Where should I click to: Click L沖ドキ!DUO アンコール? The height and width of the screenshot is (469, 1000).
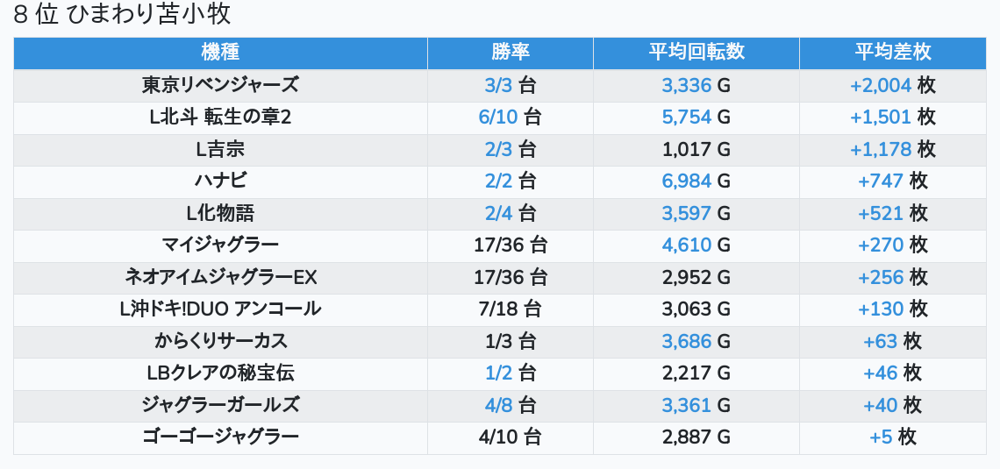(x=220, y=309)
